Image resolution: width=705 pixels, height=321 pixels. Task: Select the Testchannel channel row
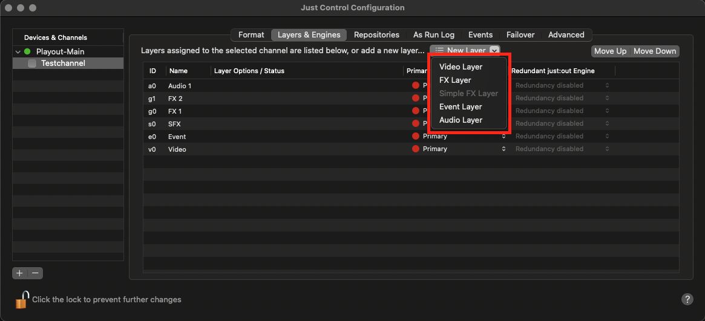click(68, 63)
